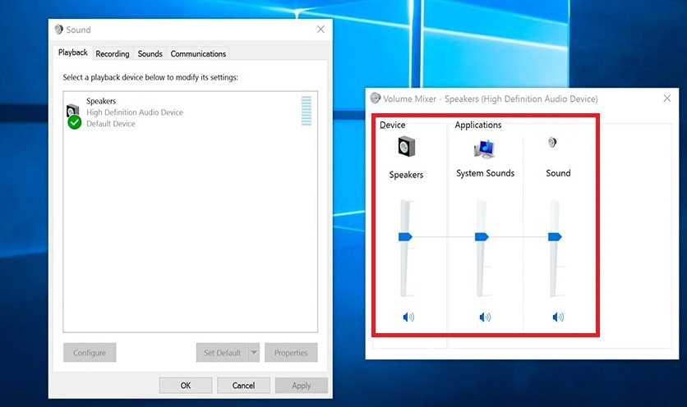Click the System Sounds application icon
The image size is (687, 407).
point(484,149)
